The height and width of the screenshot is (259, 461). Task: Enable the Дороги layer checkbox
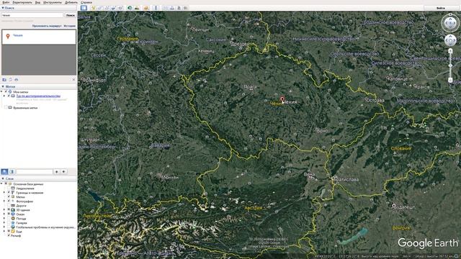pyautogui.click(x=9, y=206)
